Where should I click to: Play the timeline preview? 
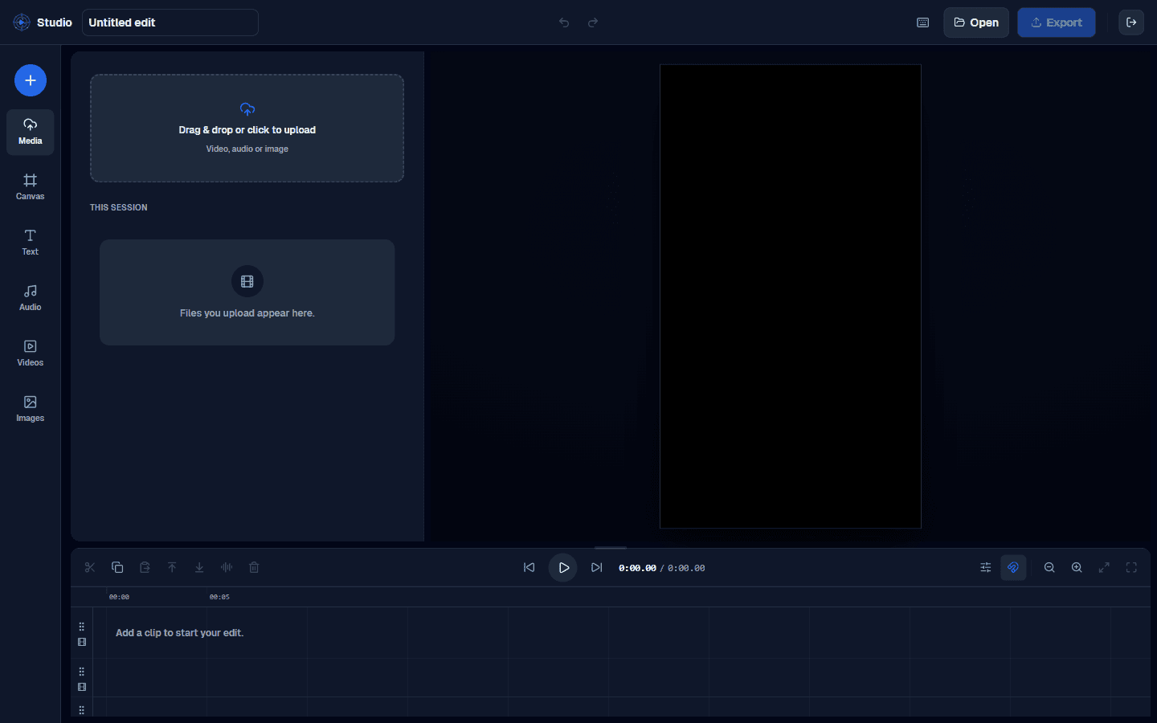[563, 567]
